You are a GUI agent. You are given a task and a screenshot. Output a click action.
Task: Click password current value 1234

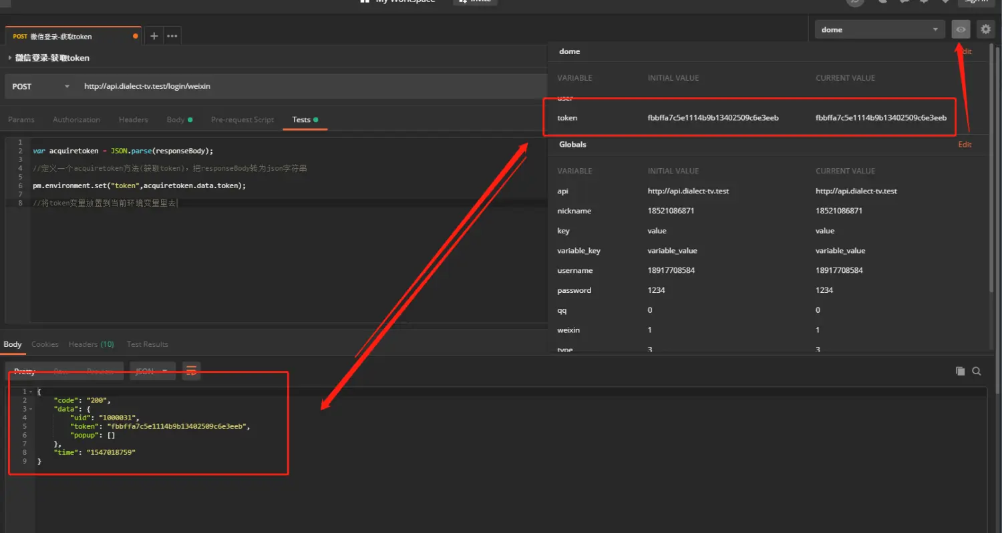click(824, 290)
